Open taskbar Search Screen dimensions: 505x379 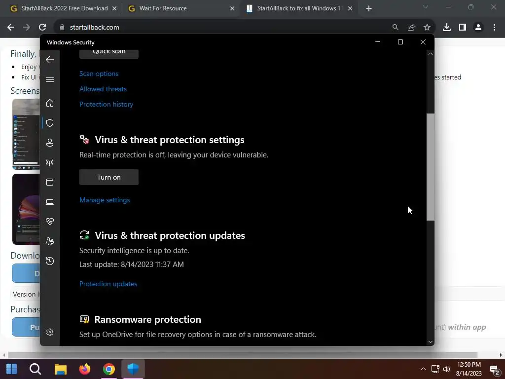point(35,369)
